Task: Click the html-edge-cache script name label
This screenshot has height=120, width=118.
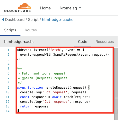Action: [x=19, y=42]
